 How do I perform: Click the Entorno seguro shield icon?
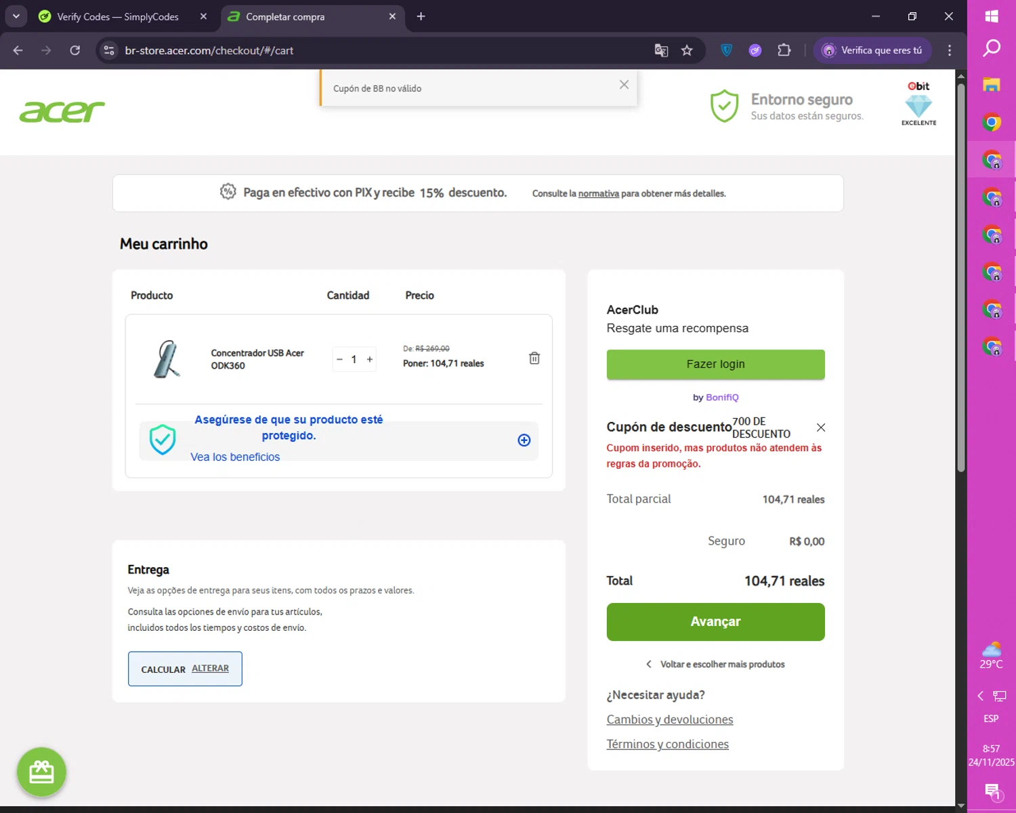tap(724, 106)
